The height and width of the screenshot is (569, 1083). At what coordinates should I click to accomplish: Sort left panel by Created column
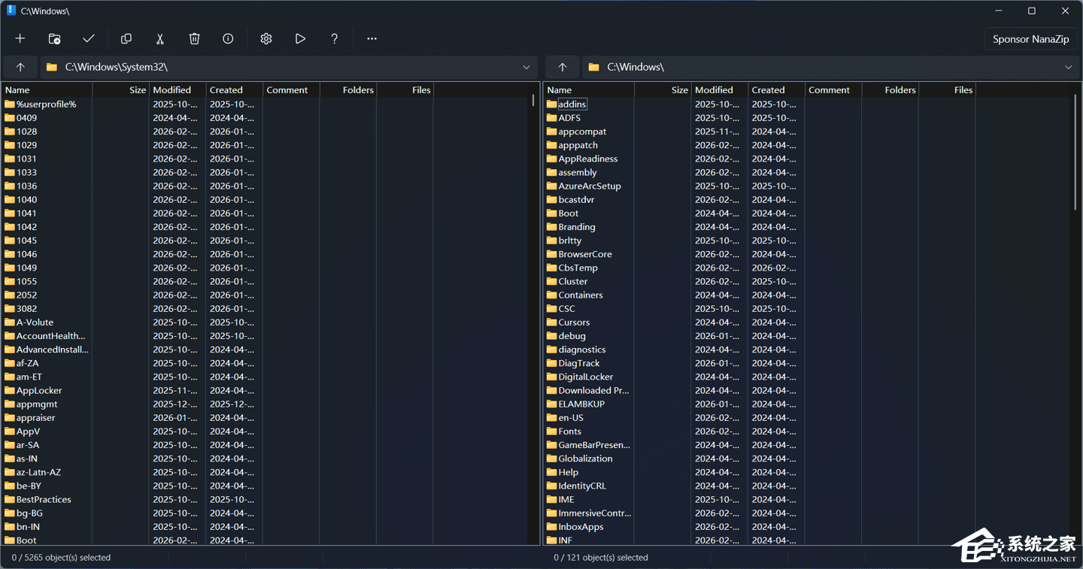[x=235, y=89]
